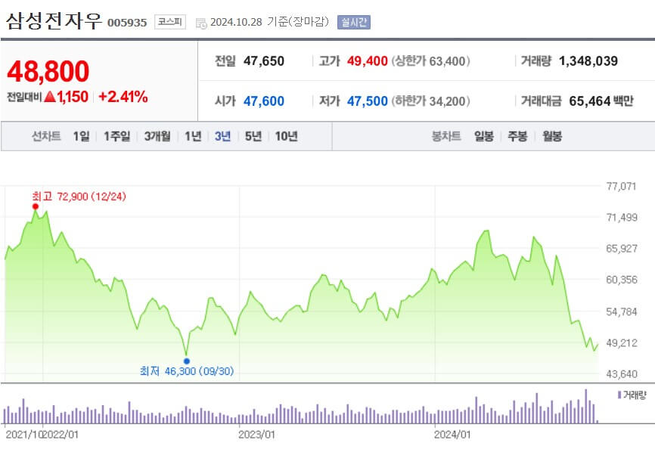Select the 1년 line chart period
Image resolution: width=655 pixels, height=449 pixels.
193,136
